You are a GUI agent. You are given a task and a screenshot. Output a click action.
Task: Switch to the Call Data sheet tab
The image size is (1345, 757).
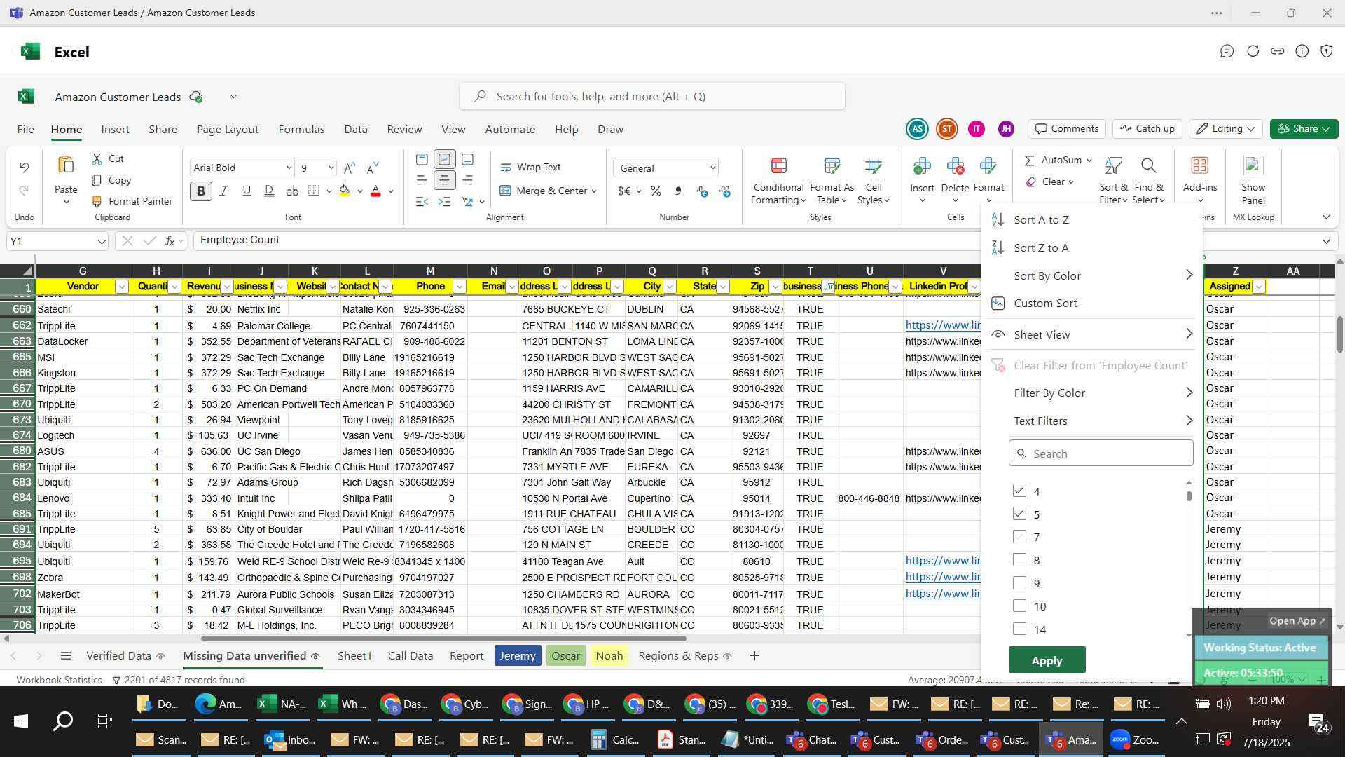tap(411, 656)
